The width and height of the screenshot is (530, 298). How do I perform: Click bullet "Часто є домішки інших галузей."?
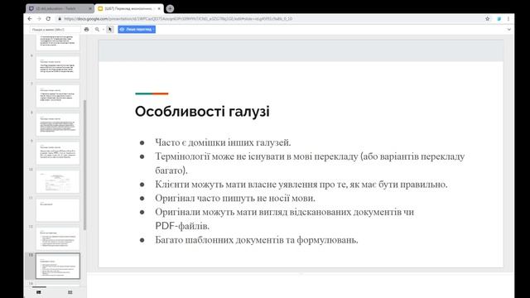tap(223, 142)
